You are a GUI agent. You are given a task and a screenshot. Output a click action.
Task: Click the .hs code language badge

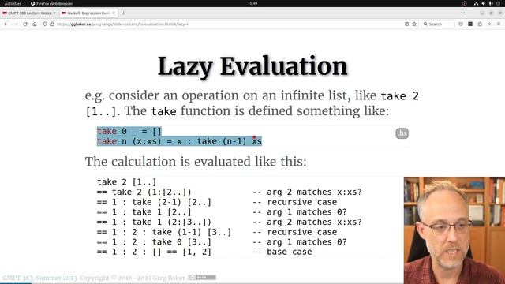coord(402,133)
